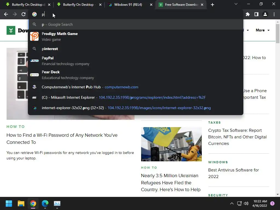Switch to Free Software Download tab
Image resolution: width=280 pixels, height=210 pixels.
(181, 5)
